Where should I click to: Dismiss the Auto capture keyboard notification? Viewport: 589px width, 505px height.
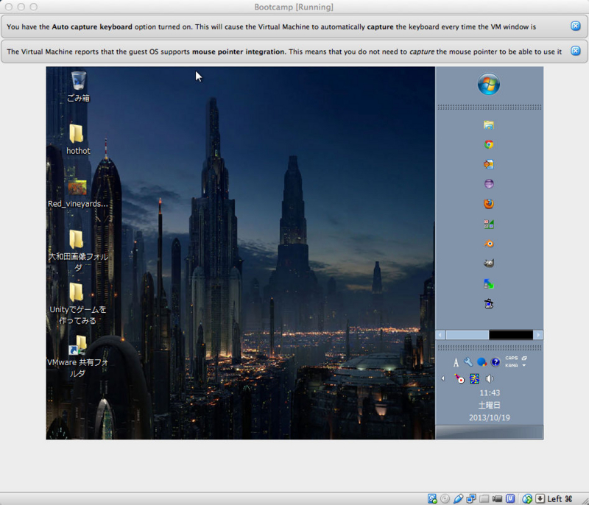(x=576, y=26)
